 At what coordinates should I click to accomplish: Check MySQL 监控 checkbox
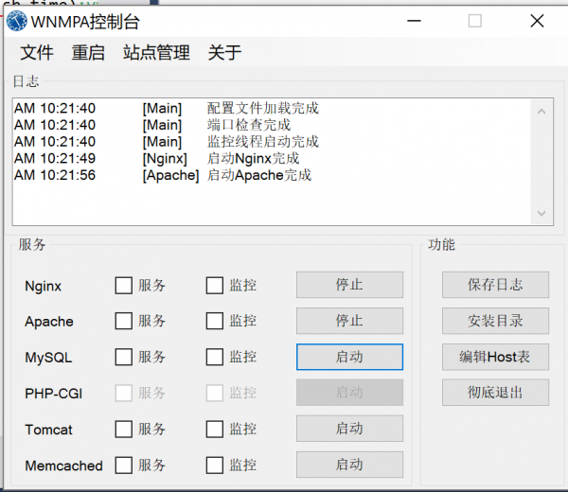click(215, 357)
